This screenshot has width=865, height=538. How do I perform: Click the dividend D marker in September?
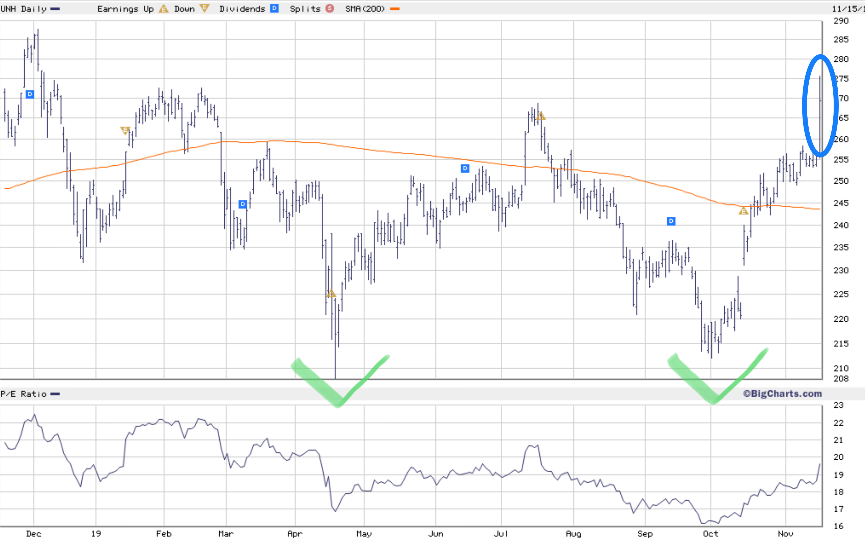tap(671, 221)
